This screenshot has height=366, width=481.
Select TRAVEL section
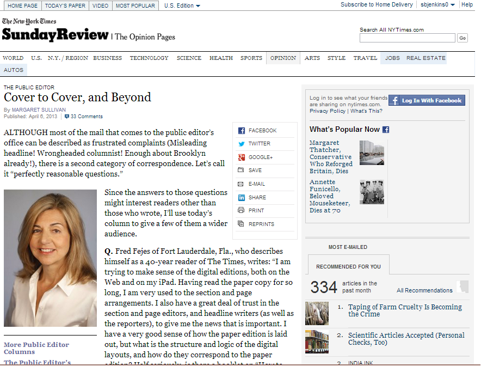[365, 58]
